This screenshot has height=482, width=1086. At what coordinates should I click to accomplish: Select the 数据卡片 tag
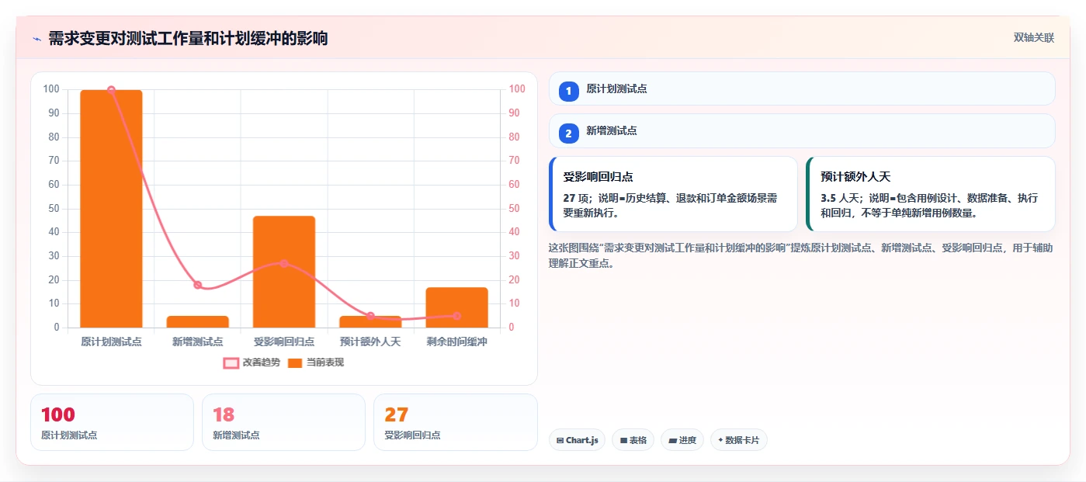pyautogui.click(x=739, y=440)
